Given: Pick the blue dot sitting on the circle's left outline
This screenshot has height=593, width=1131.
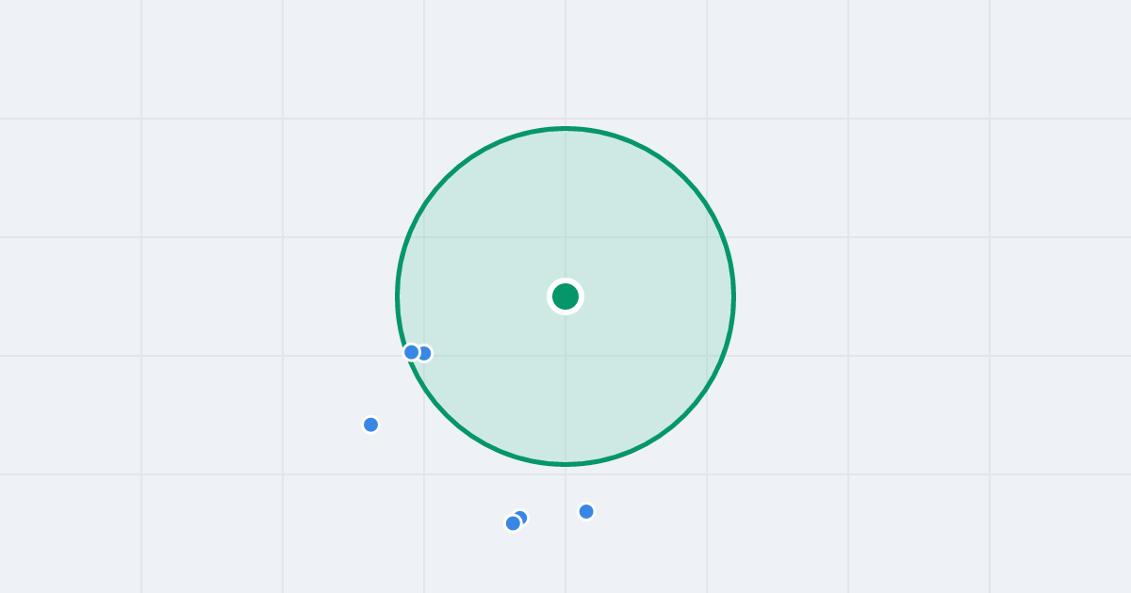Looking at the screenshot, I should coord(412,352).
